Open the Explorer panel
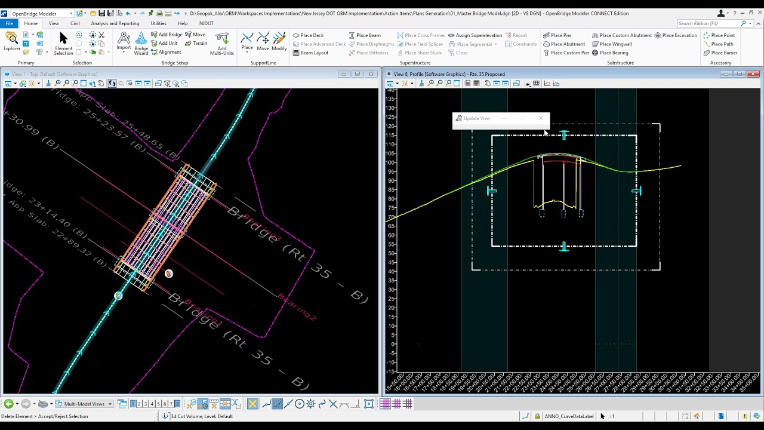This screenshot has width=764, height=430. click(12, 42)
